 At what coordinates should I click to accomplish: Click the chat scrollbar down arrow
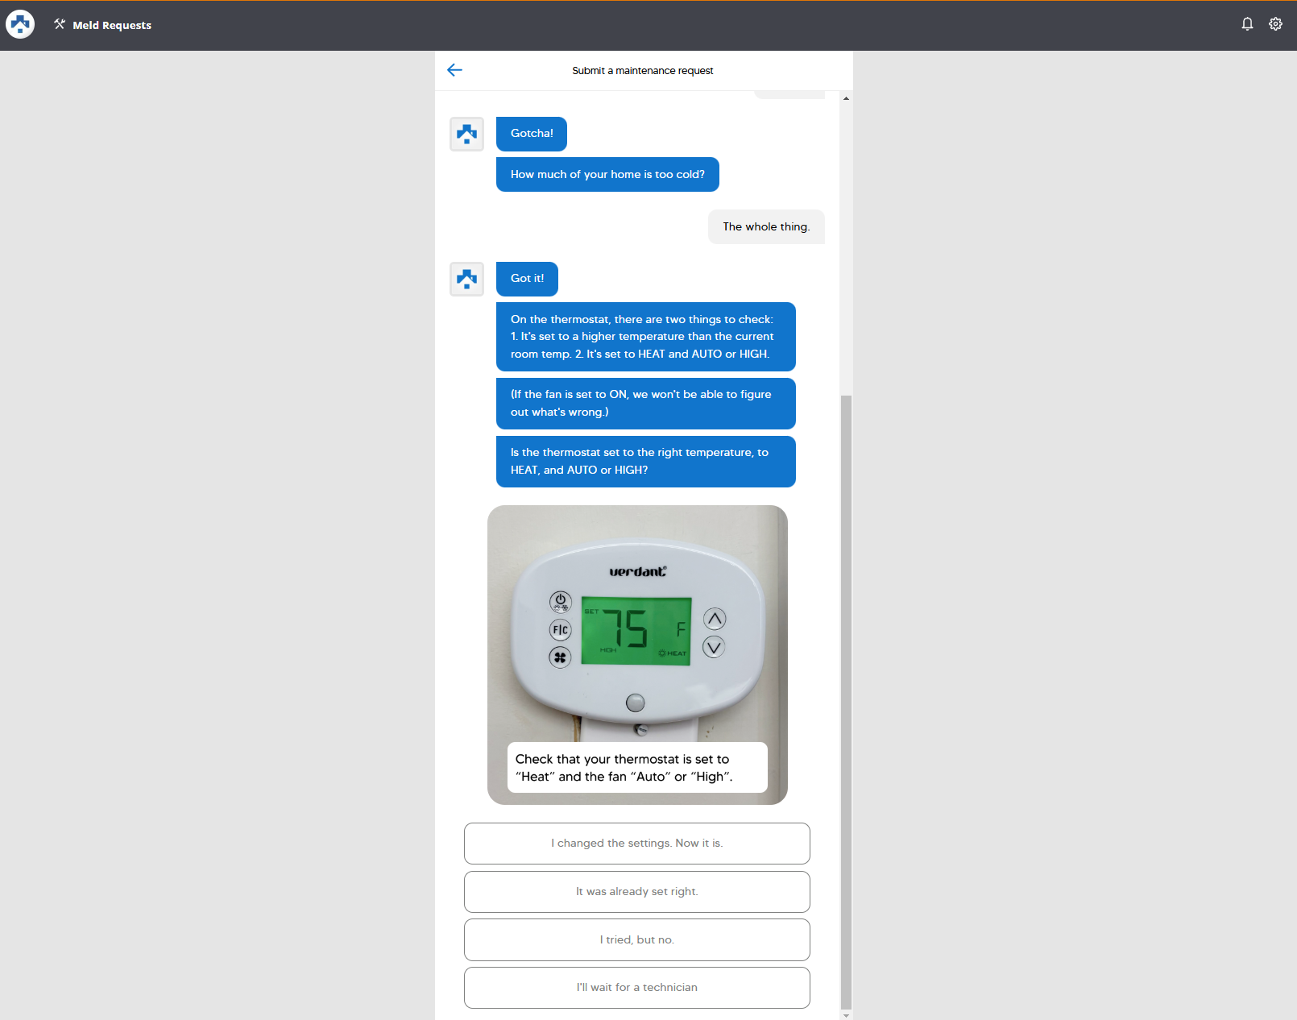(846, 1015)
